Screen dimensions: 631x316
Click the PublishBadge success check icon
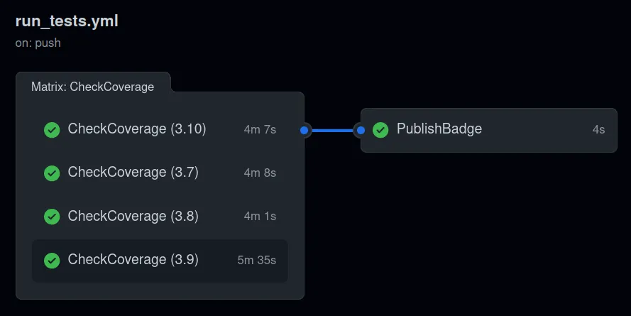(380, 130)
